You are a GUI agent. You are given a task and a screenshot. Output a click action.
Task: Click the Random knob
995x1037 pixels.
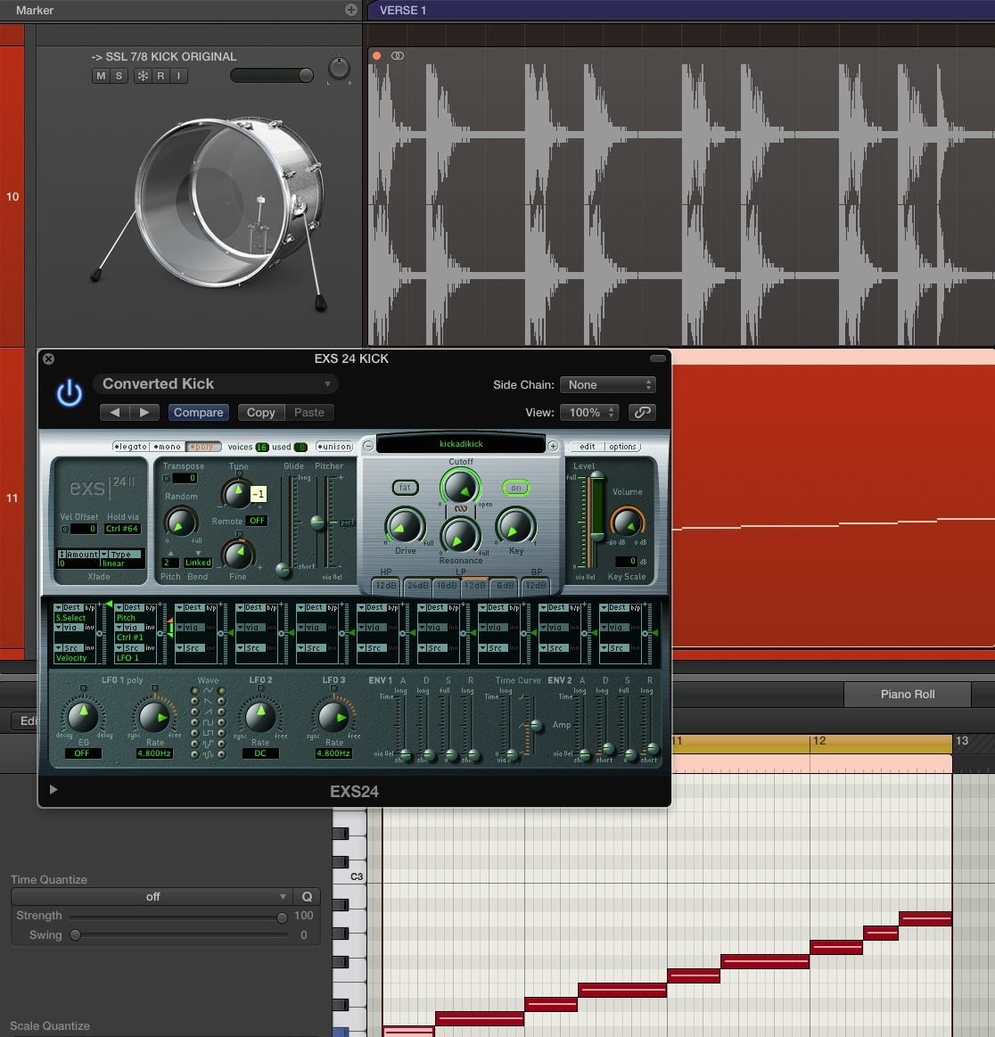[180, 522]
